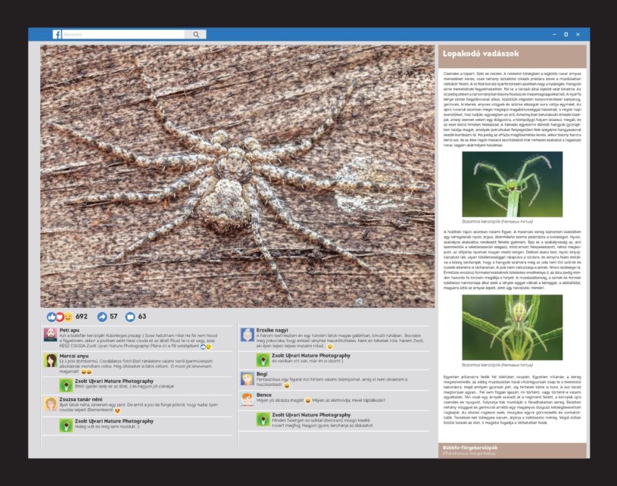Open the large brown spider photo
The image size is (617, 486).
[237, 176]
